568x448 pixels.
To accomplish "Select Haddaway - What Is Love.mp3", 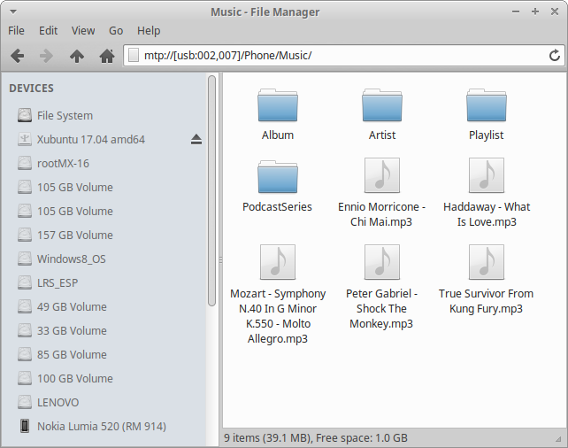I will [486, 175].
